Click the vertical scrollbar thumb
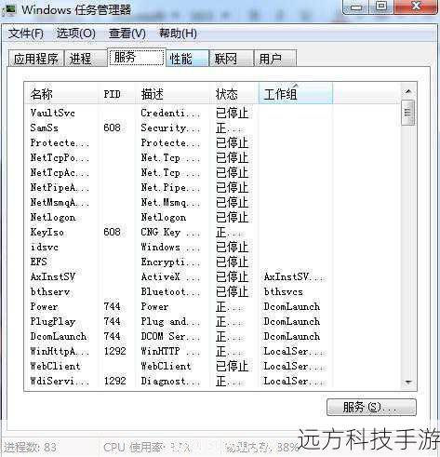Image resolution: width=440 pixels, height=457 pixels. [407, 113]
